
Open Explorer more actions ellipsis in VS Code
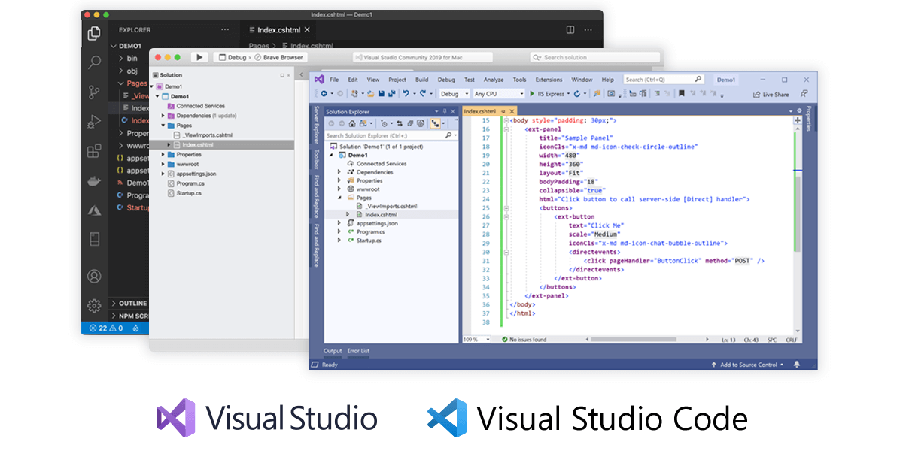coord(224,30)
